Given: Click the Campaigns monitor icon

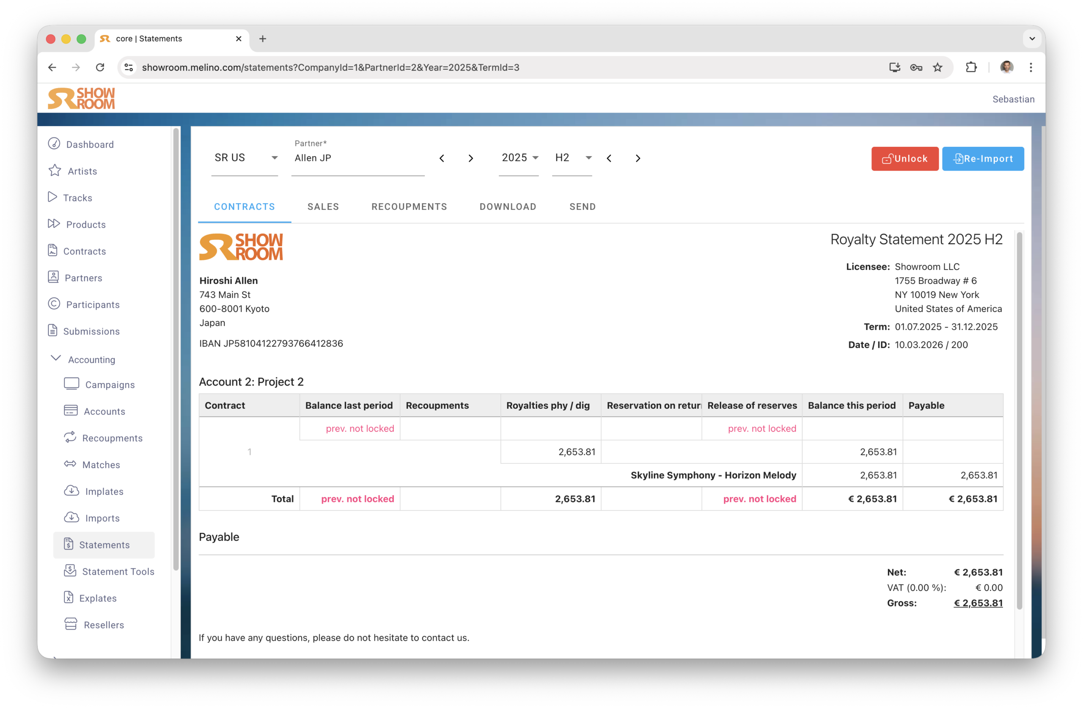Looking at the screenshot, I should click(x=71, y=384).
